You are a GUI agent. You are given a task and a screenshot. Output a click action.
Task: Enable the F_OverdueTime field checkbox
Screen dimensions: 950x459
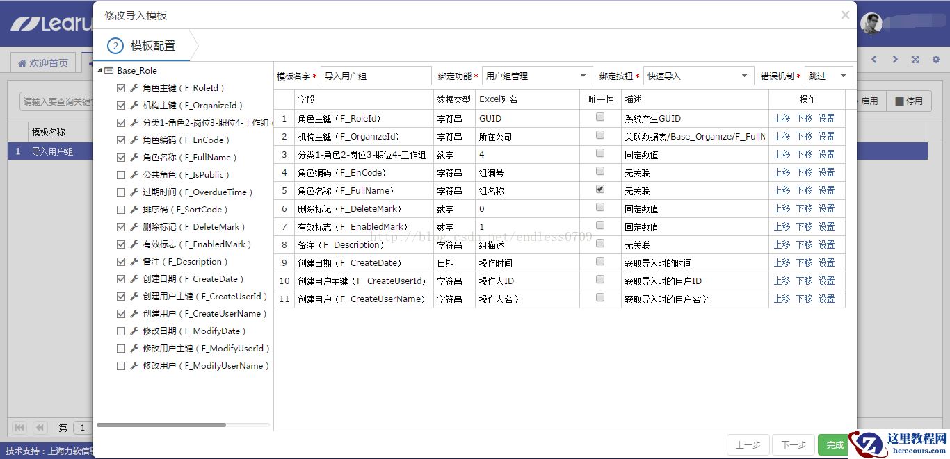pyautogui.click(x=121, y=192)
